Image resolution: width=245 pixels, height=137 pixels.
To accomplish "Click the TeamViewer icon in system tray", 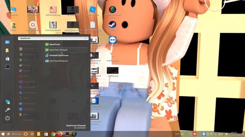I will (204, 134).
